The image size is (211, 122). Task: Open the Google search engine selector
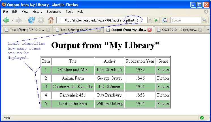pyautogui.click(x=166, y=20)
